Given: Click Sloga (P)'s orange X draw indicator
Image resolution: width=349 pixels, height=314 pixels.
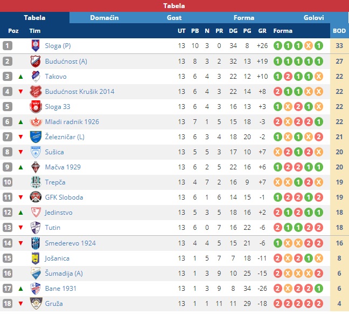Looking at the screenshot, I should (x=309, y=46).
